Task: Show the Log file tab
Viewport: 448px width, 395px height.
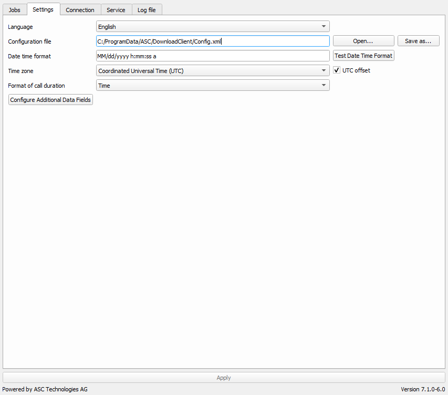Action: pos(147,10)
